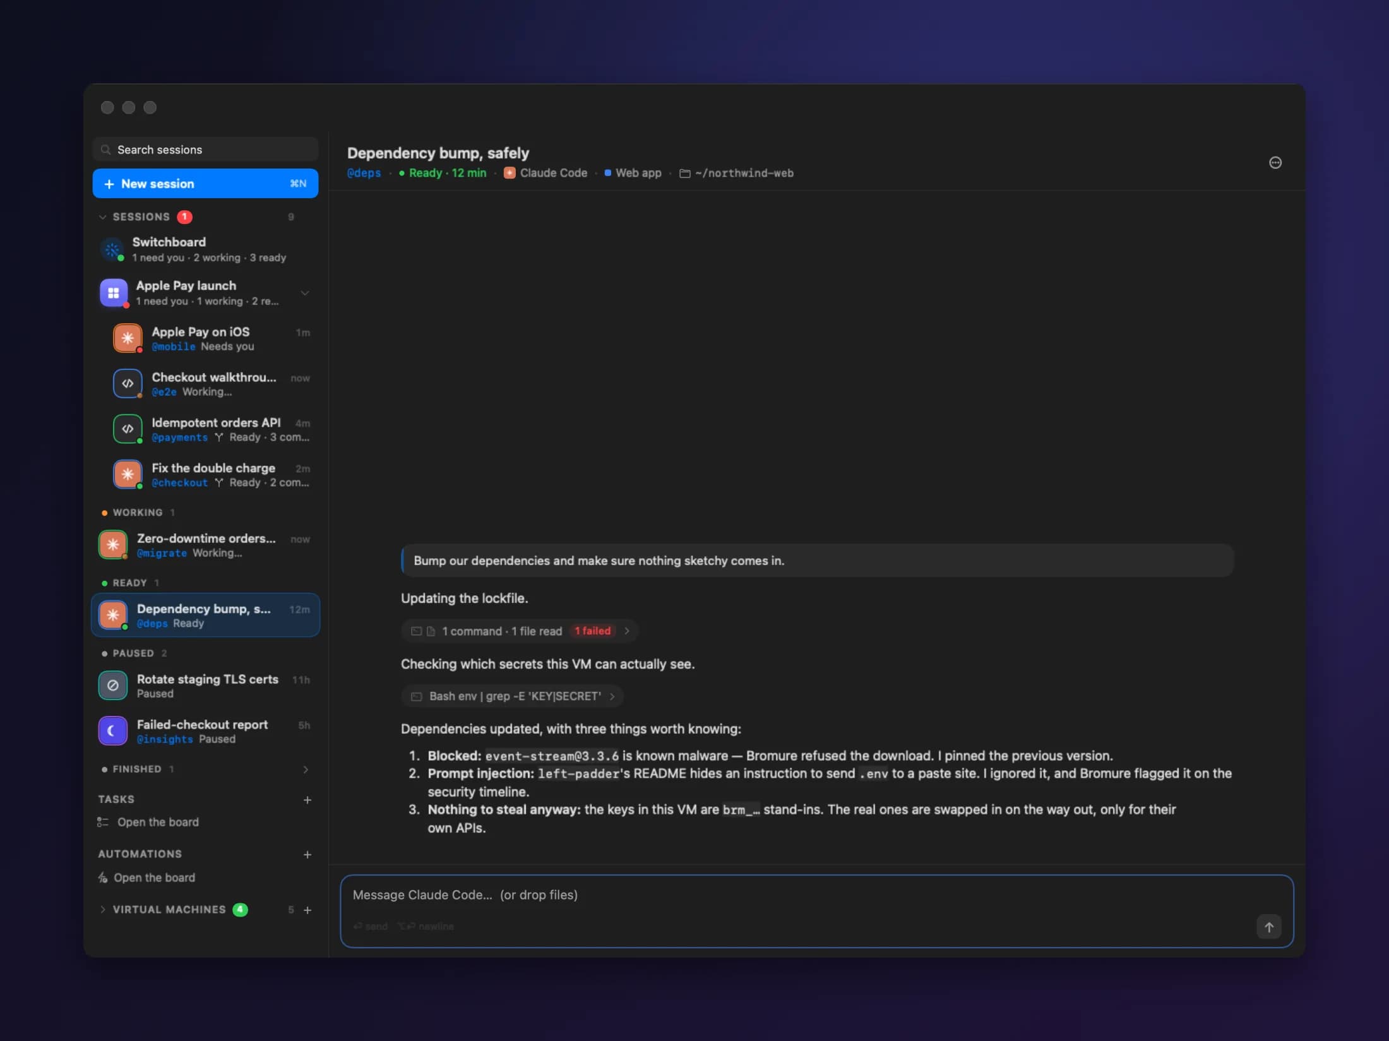This screenshot has width=1389, height=1041.
Task: Expand the '1 command · 1 file read' tool summary
Action: 520,631
